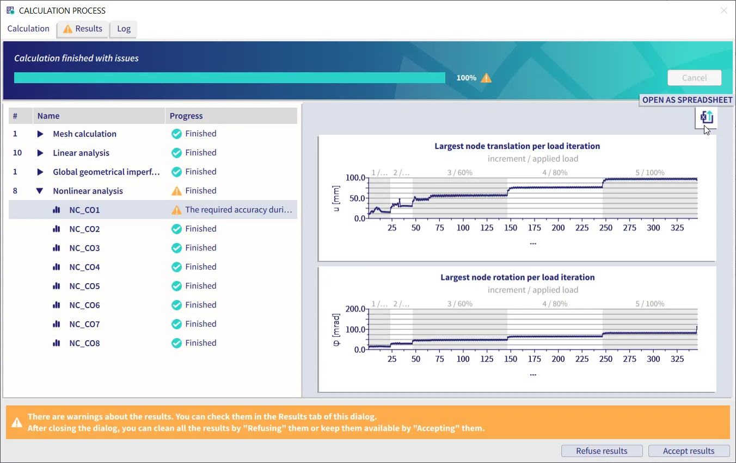Open the Log tab
Viewport: 736px width, 463px height.
tap(124, 29)
